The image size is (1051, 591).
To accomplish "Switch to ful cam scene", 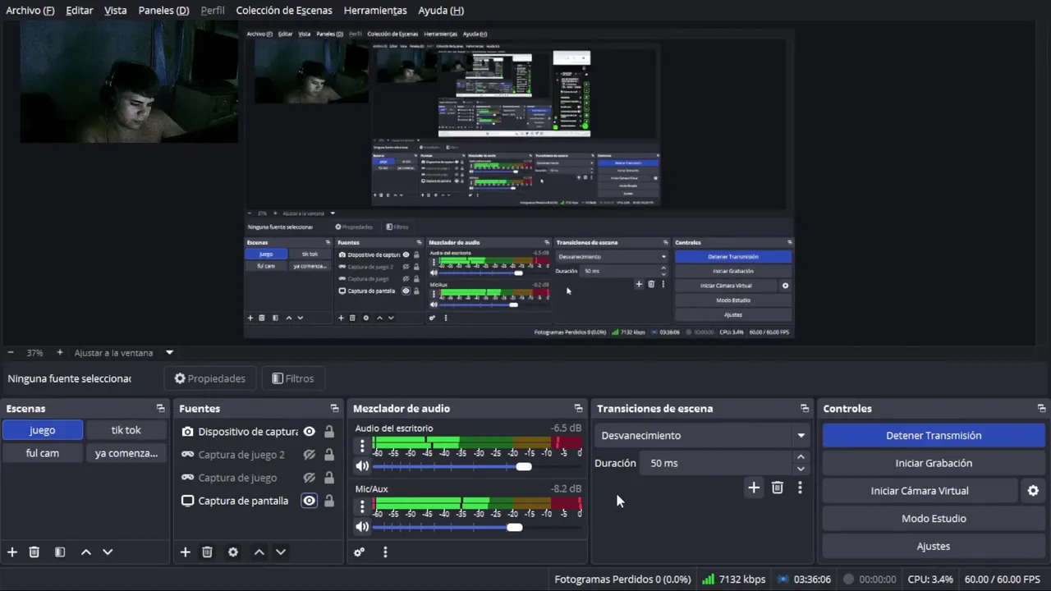I will pos(43,453).
